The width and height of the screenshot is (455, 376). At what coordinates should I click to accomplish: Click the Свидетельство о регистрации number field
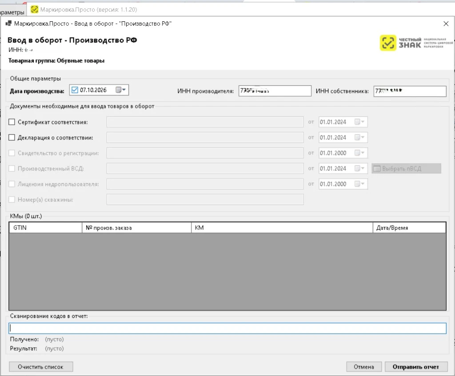[x=205, y=153]
